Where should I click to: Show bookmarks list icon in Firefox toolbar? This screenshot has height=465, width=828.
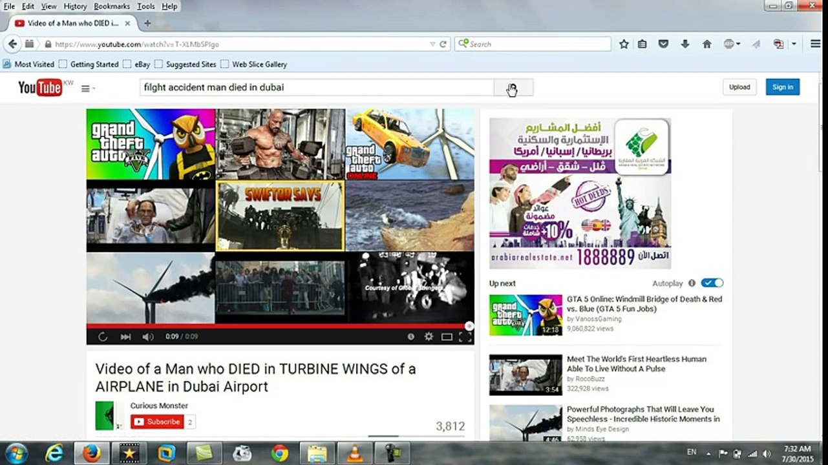click(642, 44)
